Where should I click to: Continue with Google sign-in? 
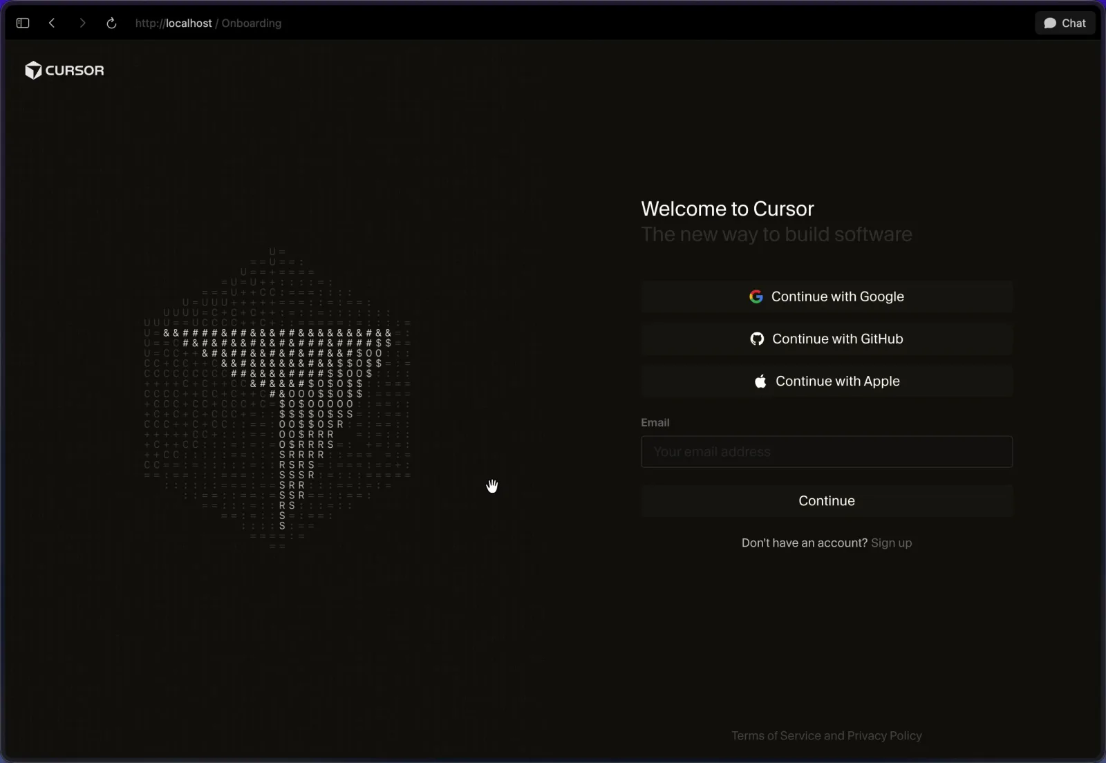[x=827, y=296]
